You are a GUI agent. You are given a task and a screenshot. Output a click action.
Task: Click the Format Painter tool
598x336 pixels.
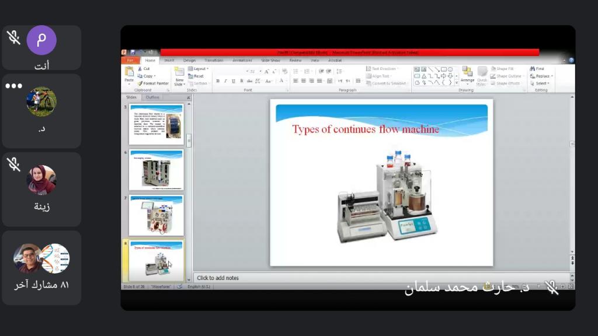(153, 83)
